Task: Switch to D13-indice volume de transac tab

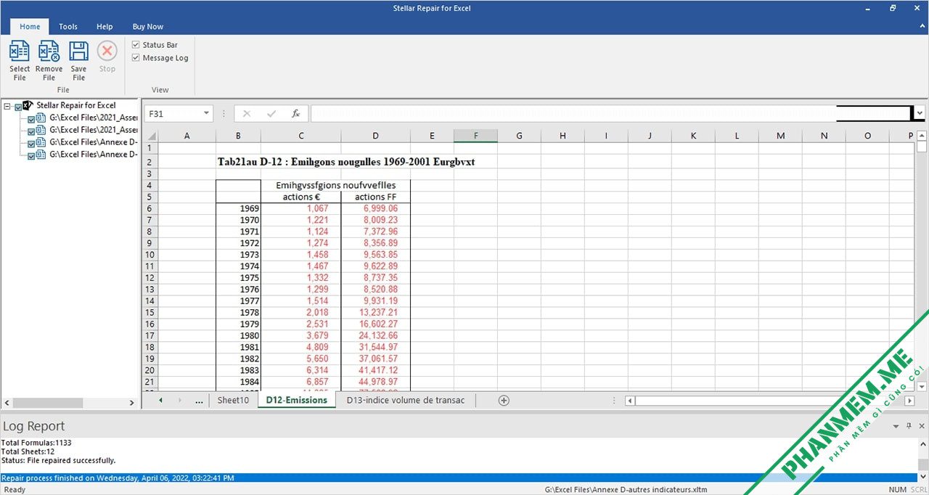Action: click(406, 400)
